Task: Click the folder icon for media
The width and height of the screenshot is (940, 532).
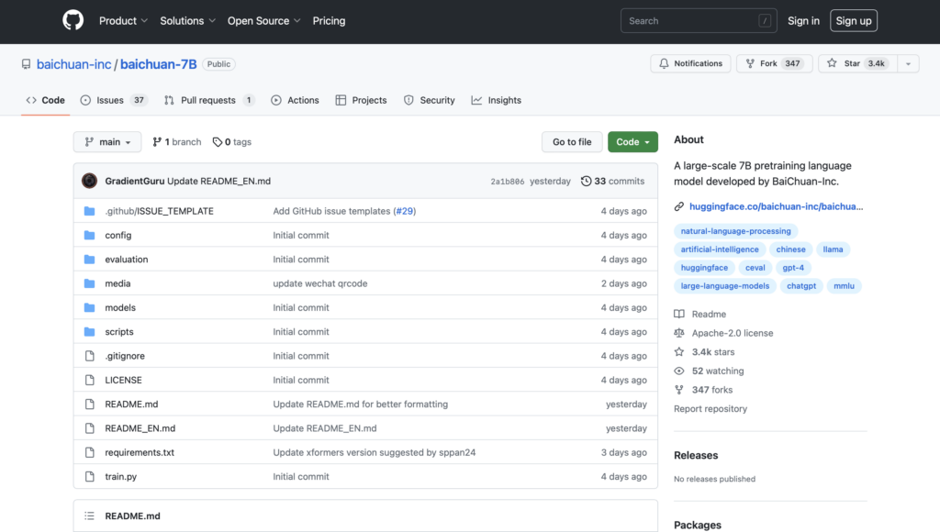Action: point(89,283)
